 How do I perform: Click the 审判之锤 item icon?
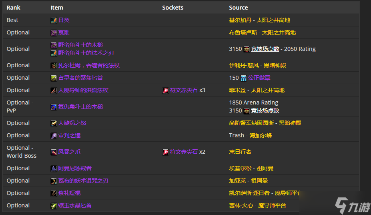54,136
